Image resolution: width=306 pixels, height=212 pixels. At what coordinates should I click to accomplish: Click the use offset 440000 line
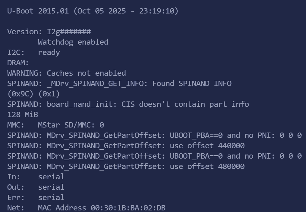click(126, 146)
